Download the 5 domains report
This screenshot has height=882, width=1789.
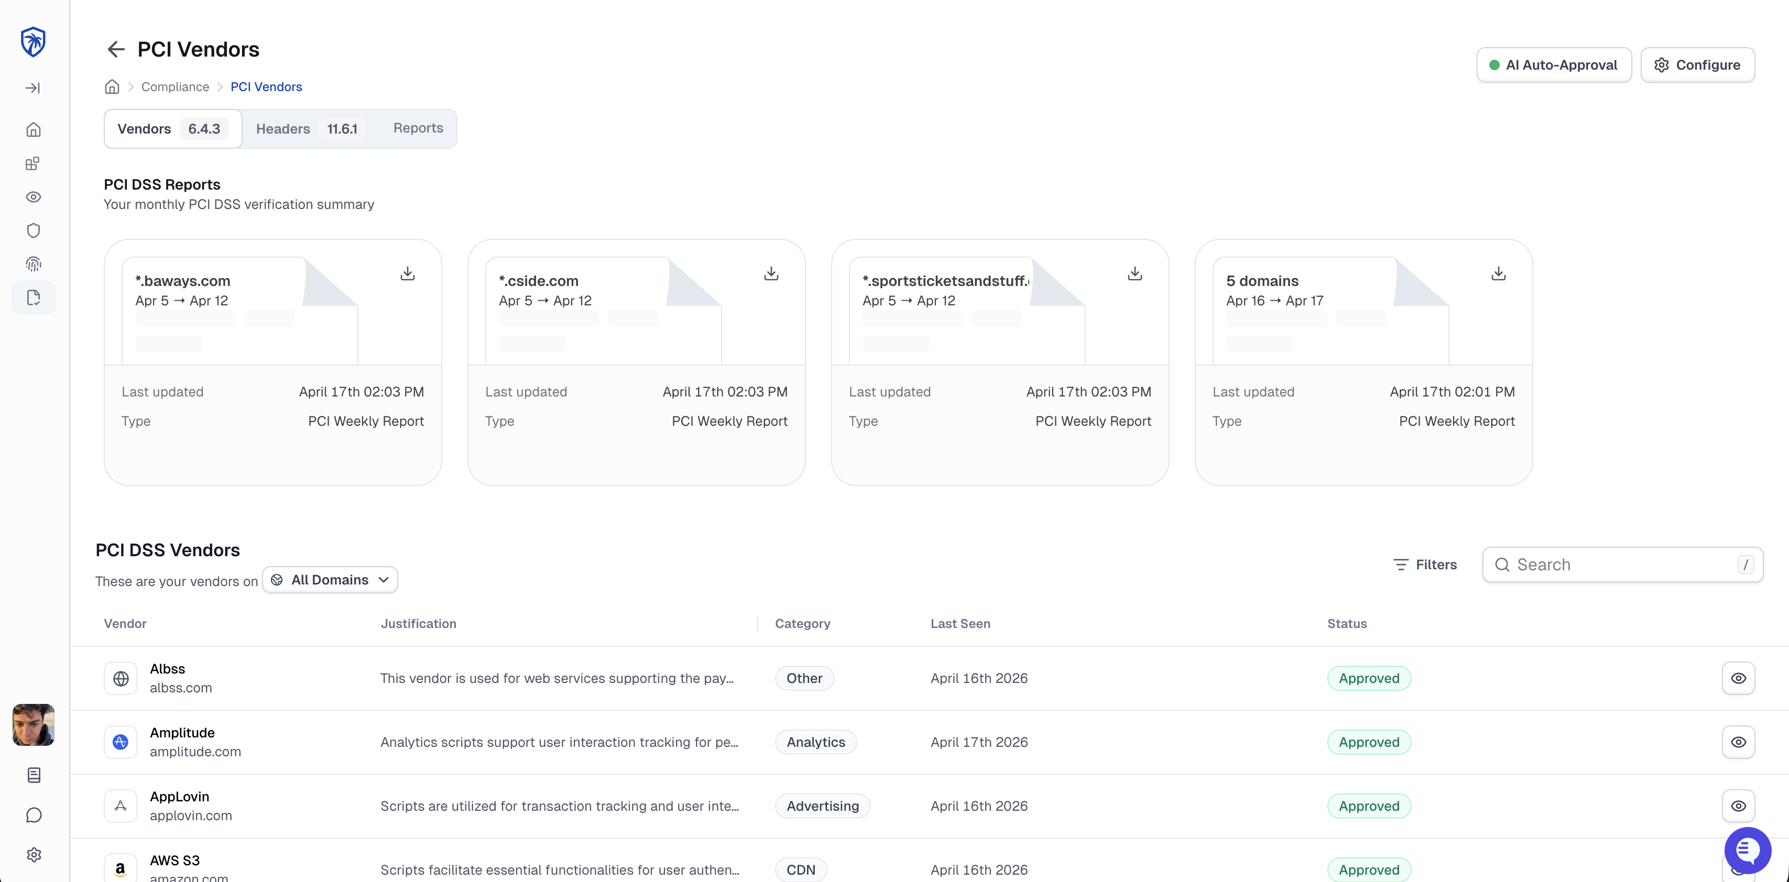tap(1499, 274)
